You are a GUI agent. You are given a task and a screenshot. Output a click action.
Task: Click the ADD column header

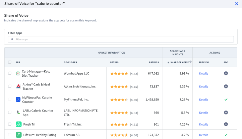click(x=226, y=62)
